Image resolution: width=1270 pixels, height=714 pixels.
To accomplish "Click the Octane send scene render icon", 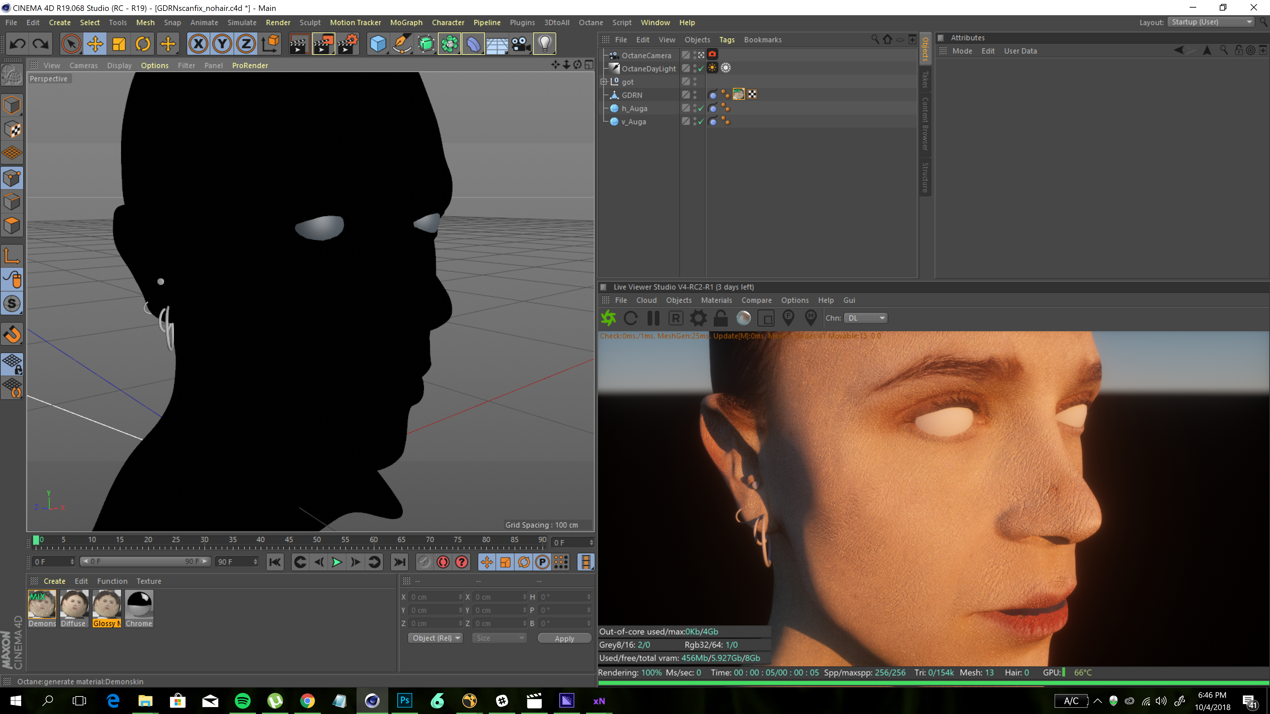I will [609, 318].
